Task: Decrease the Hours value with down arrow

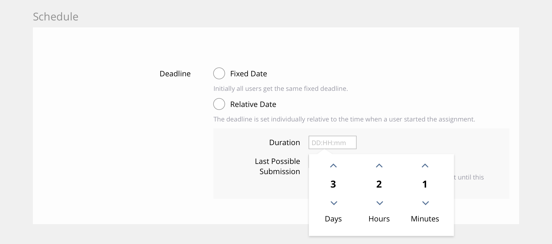Action: click(x=379, y=203)
